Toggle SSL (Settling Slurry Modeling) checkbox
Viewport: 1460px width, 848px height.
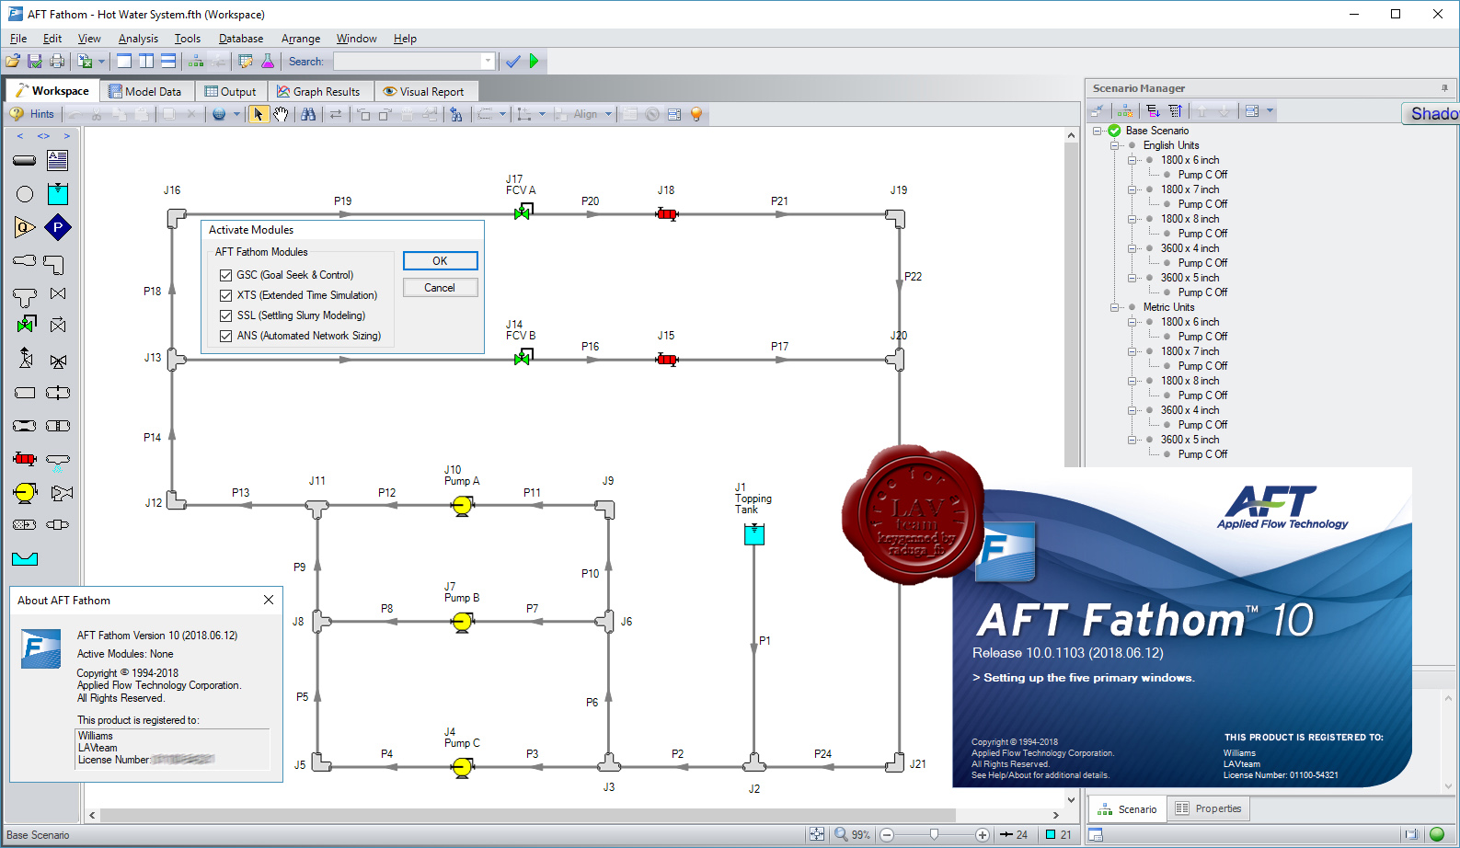point(225,315)
